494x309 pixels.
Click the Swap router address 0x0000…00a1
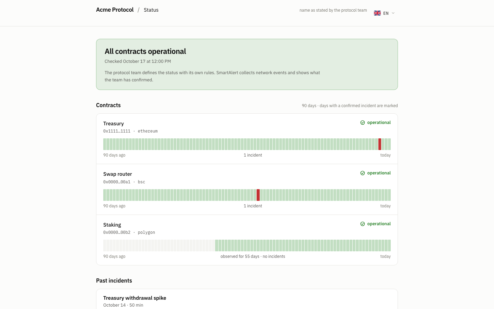click(117, 182)
